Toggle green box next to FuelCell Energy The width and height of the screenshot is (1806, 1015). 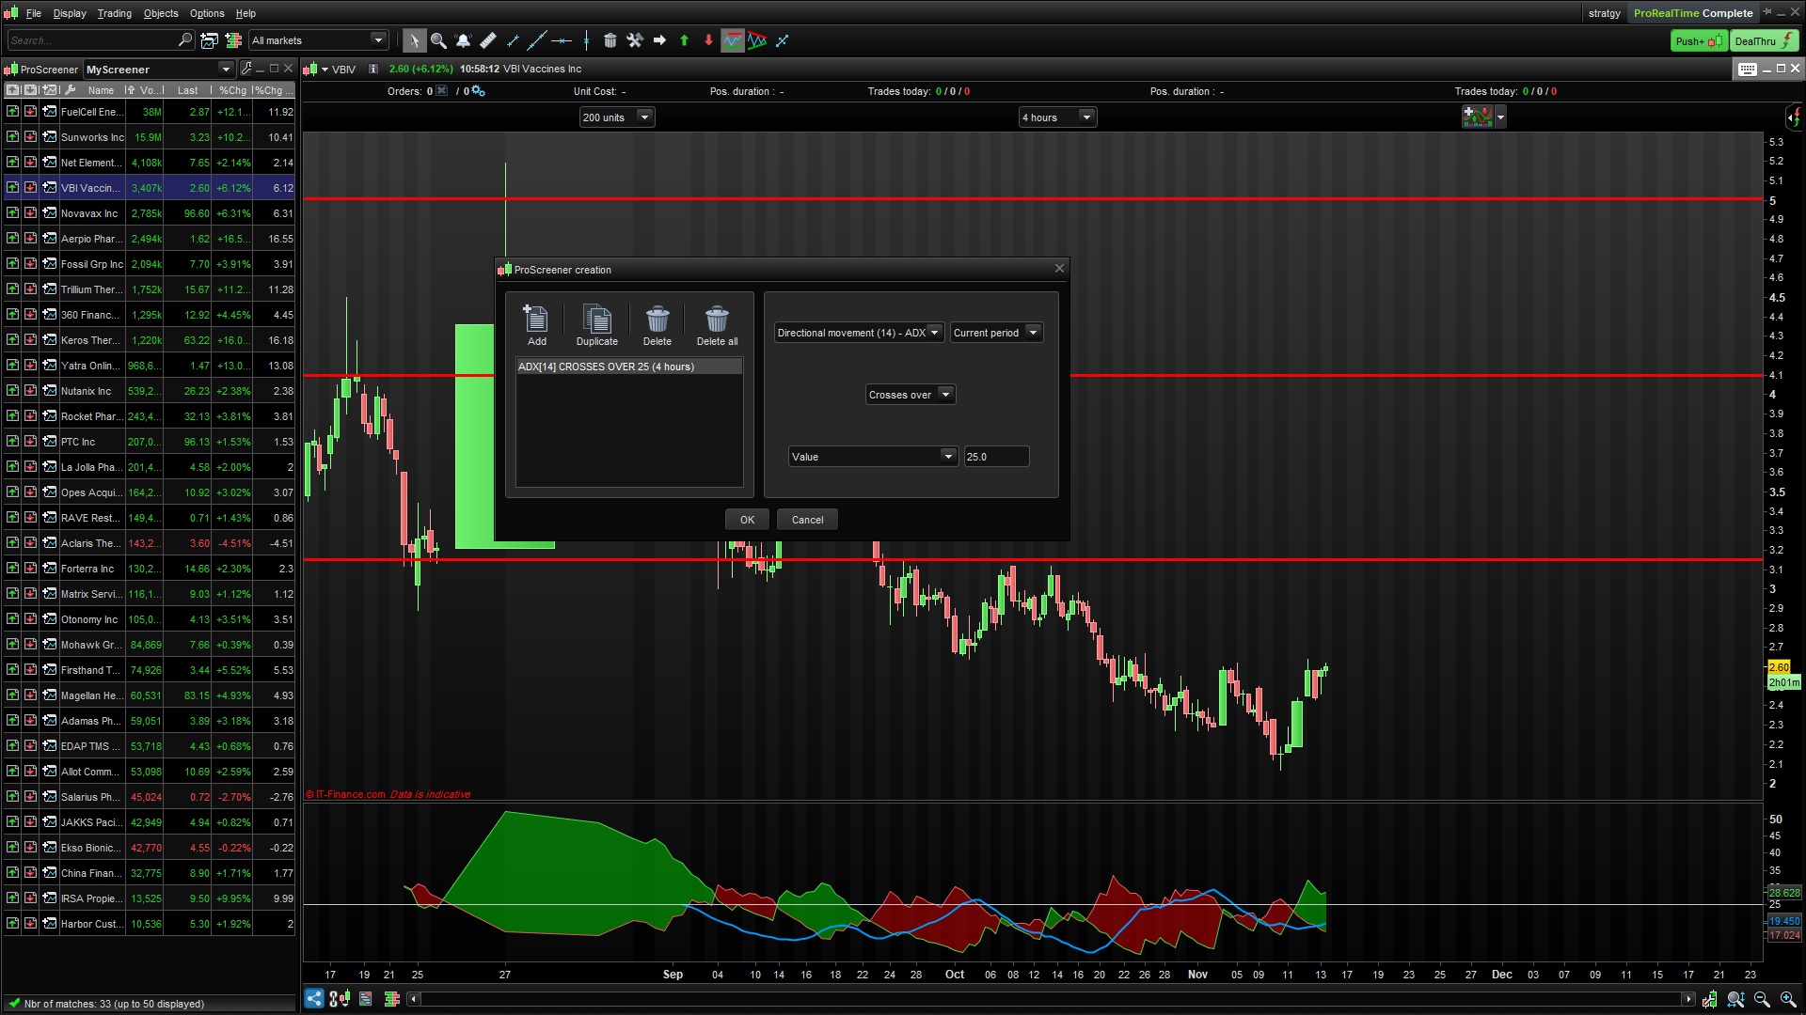pos(12,111)
